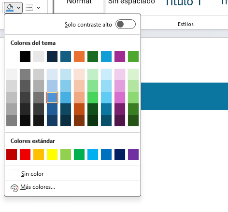Choose the blue standard color
The image size is (228, 212).
[106, 155]
